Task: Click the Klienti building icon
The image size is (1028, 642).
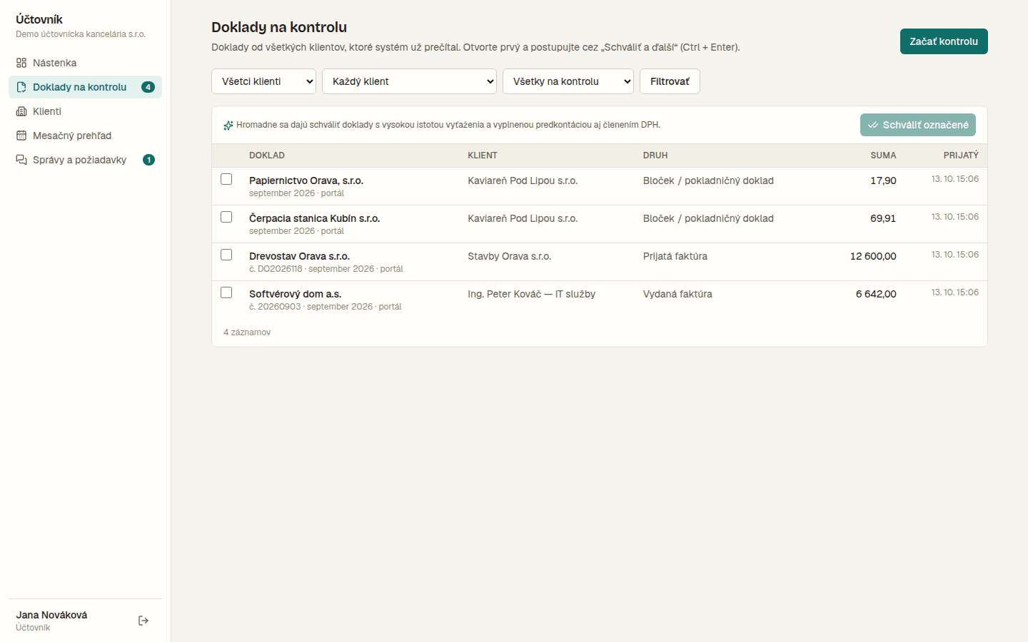Action: (21, 111)
